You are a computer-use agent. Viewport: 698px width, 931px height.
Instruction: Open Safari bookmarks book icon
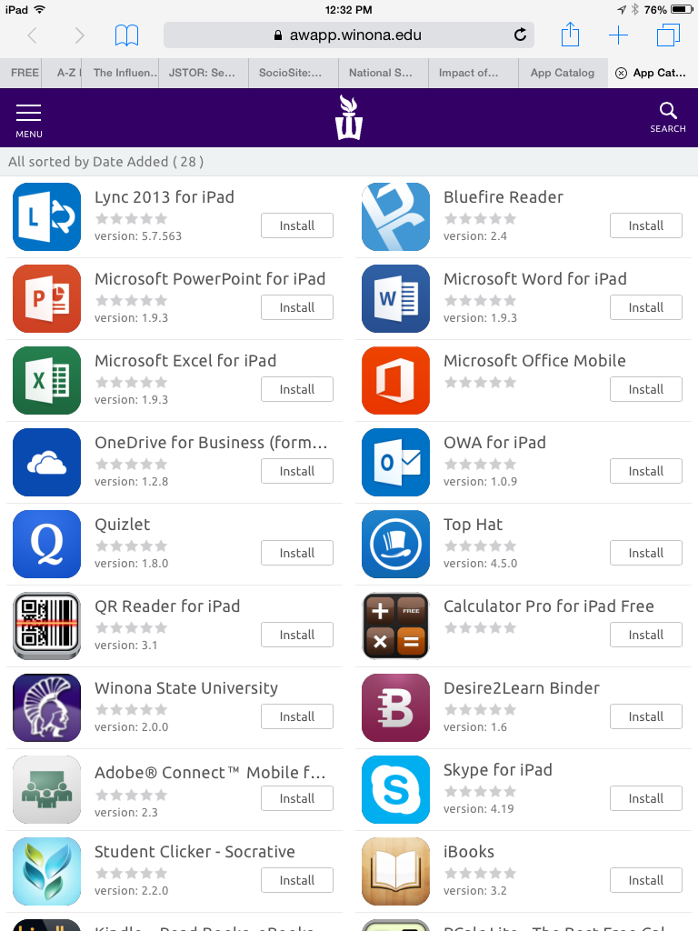coord(126,35)
